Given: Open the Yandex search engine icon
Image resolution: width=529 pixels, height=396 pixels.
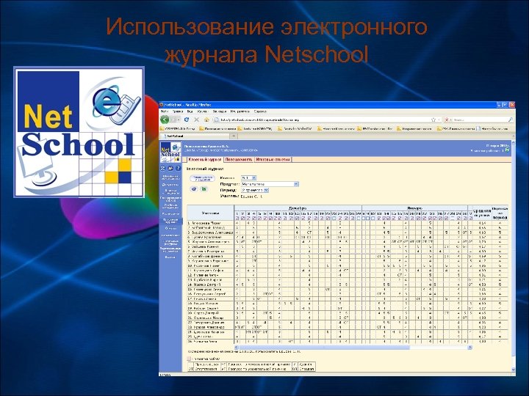Looking at the screenshot, I should (447, 120).
